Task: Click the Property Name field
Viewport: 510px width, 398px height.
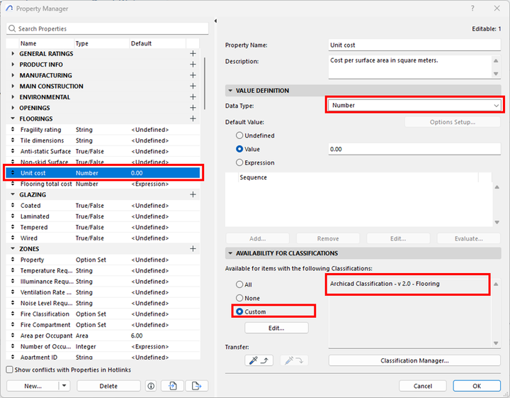Action: tap(414, 45)
